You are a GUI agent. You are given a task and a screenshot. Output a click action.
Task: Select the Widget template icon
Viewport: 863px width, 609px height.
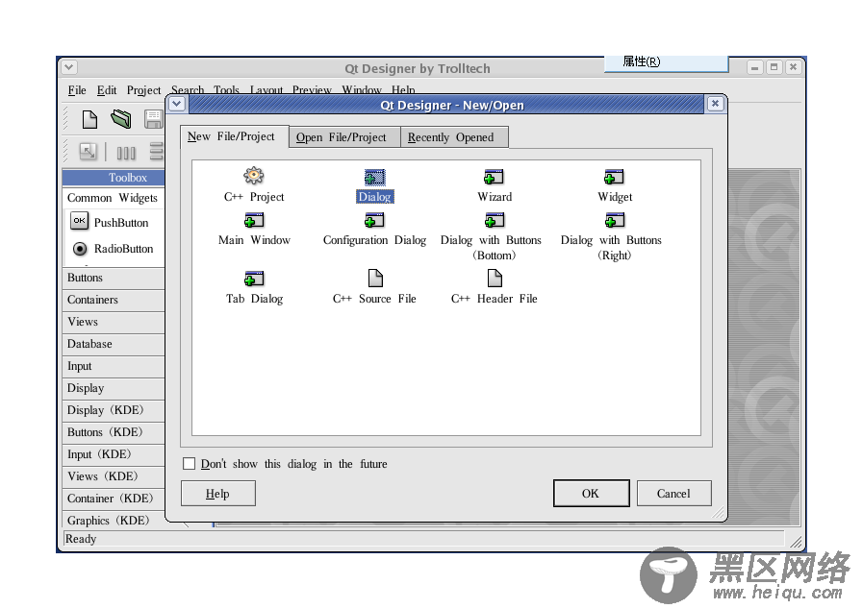point(614,177)
